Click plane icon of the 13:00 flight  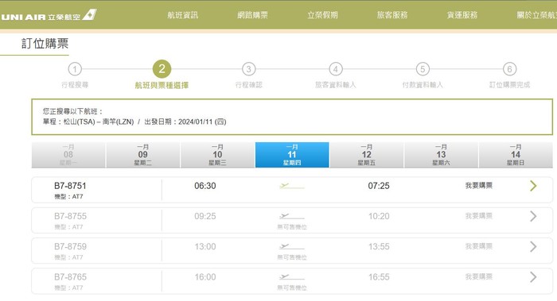pos(292,246)
